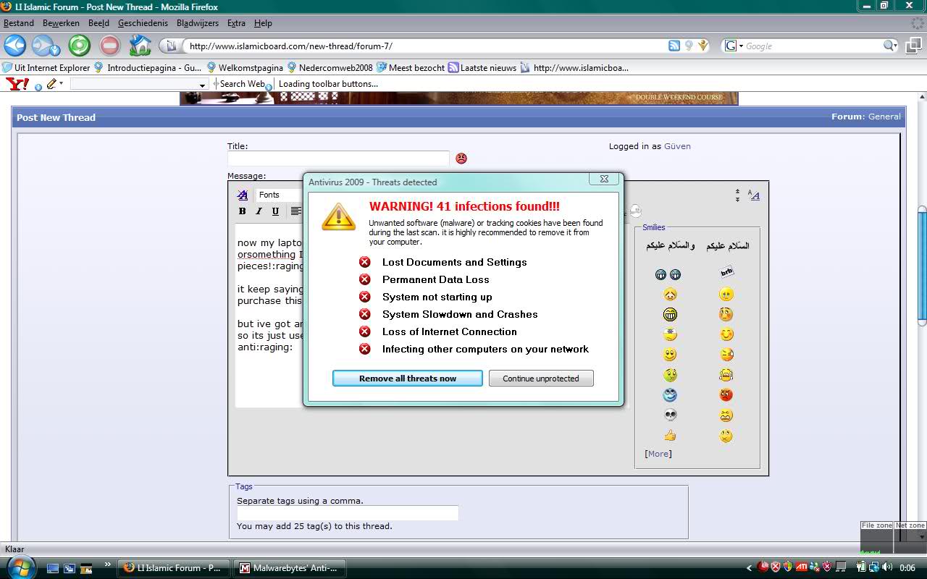Viewport: 927px width, 579px height.
Task: Insert the blue-faced smiley
Action: click(670, 395)
